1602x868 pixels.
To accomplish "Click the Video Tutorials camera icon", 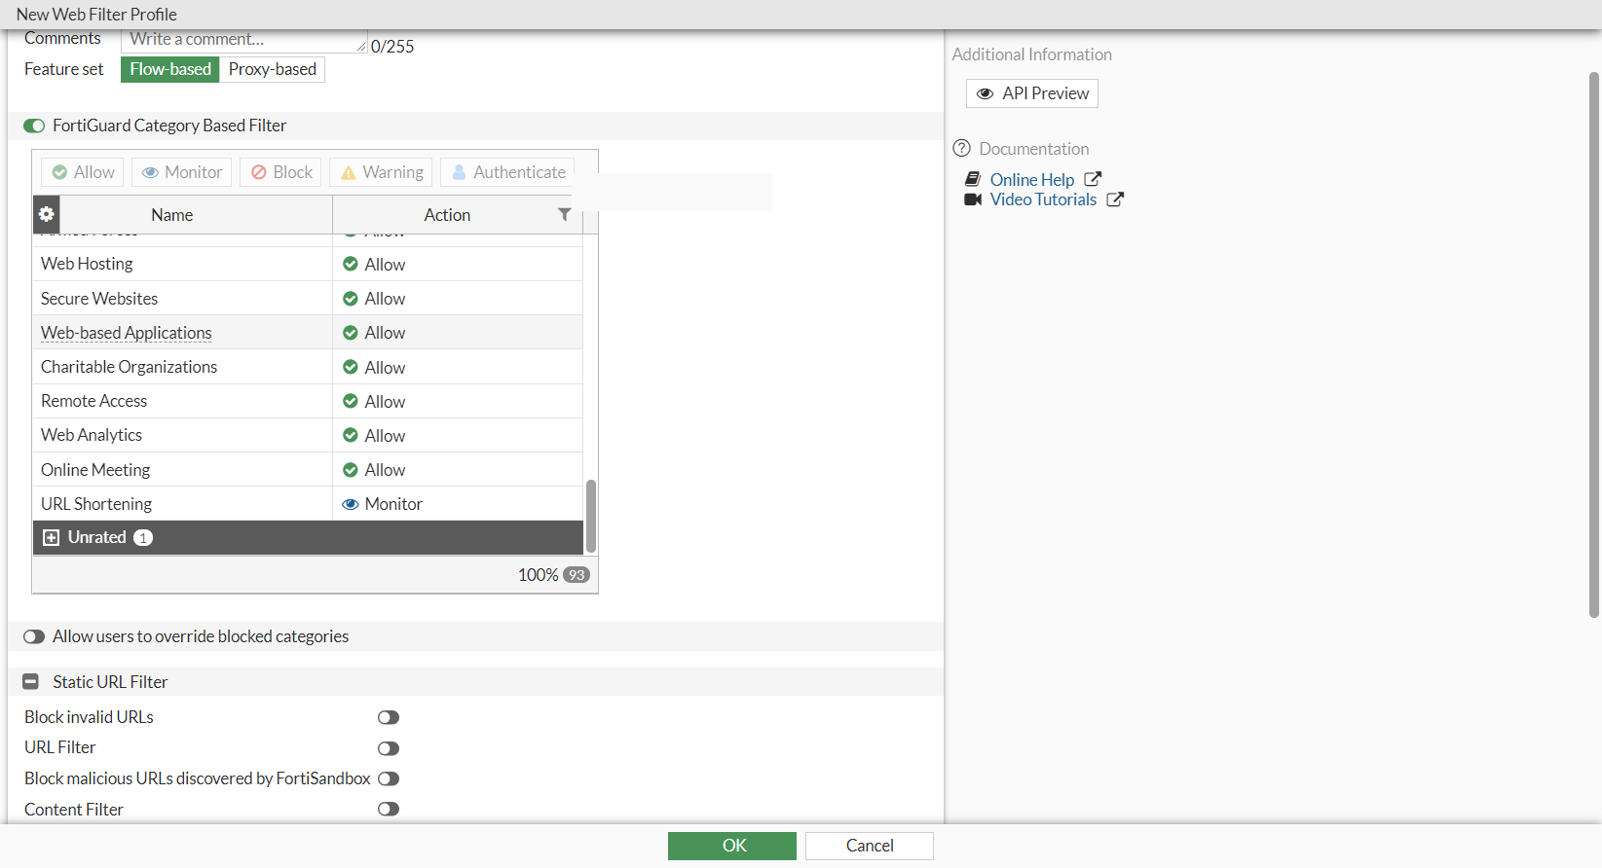I will tap(973, 199).
